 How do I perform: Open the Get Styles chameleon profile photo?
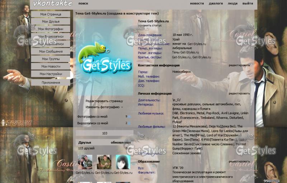point(104,57)
